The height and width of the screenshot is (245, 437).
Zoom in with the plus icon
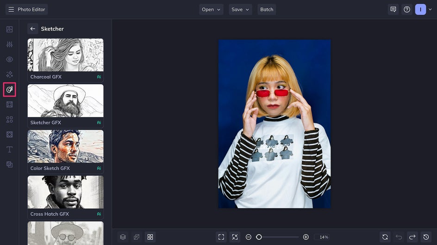pyautogui.click(x=306, y=237)
